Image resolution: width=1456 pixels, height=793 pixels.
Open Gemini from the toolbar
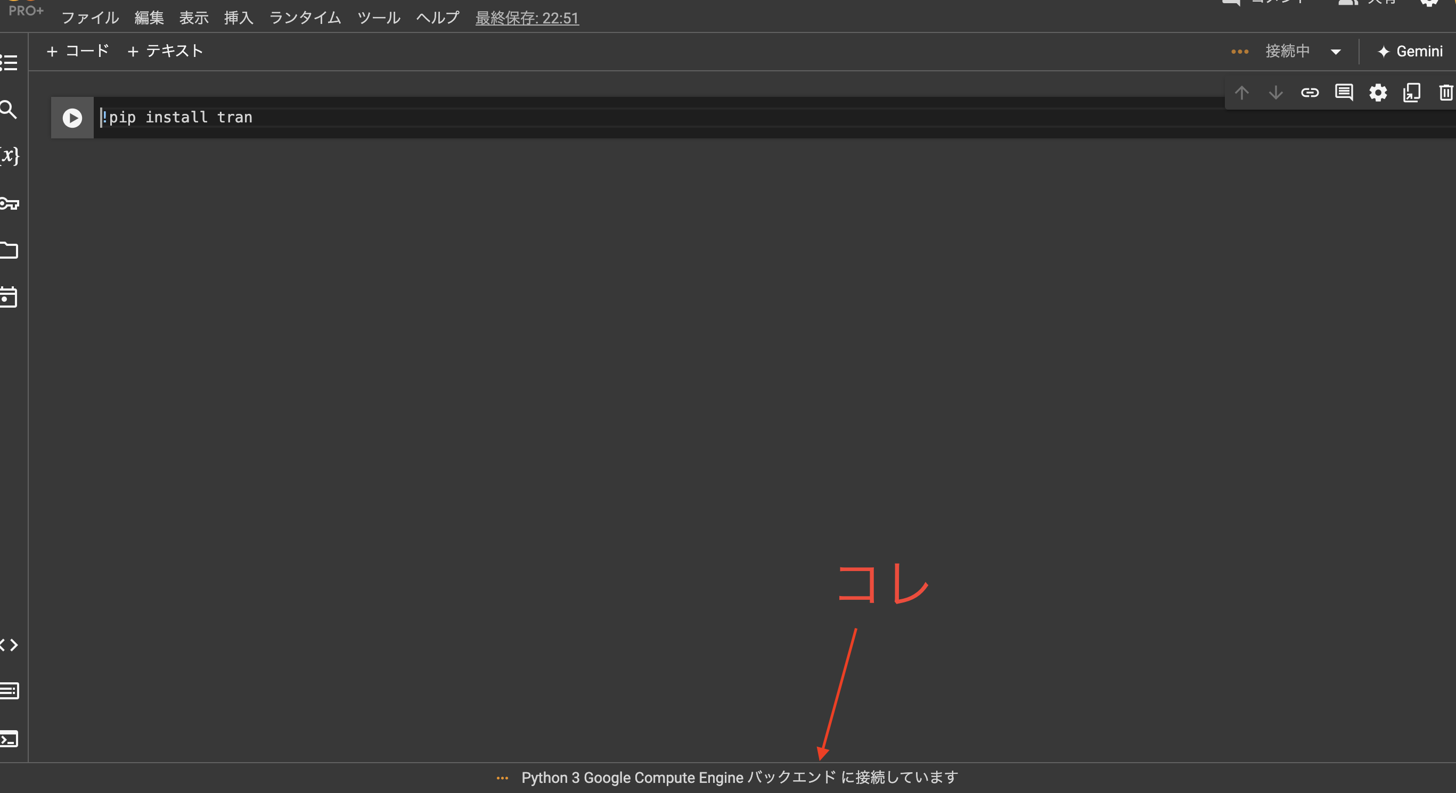[x=1409, y=51]
